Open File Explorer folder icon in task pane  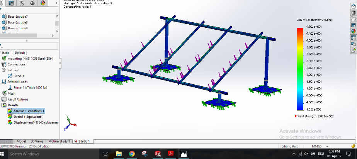click(x=353, y=18)
